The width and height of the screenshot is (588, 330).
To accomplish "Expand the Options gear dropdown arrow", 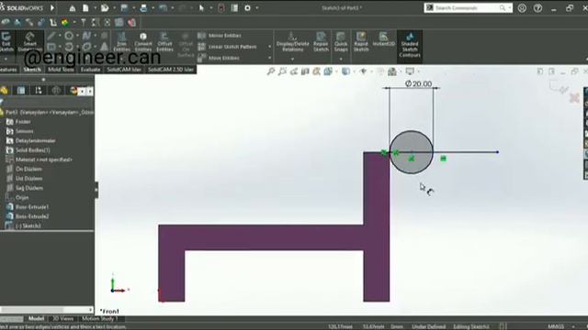I will (257, 8).
